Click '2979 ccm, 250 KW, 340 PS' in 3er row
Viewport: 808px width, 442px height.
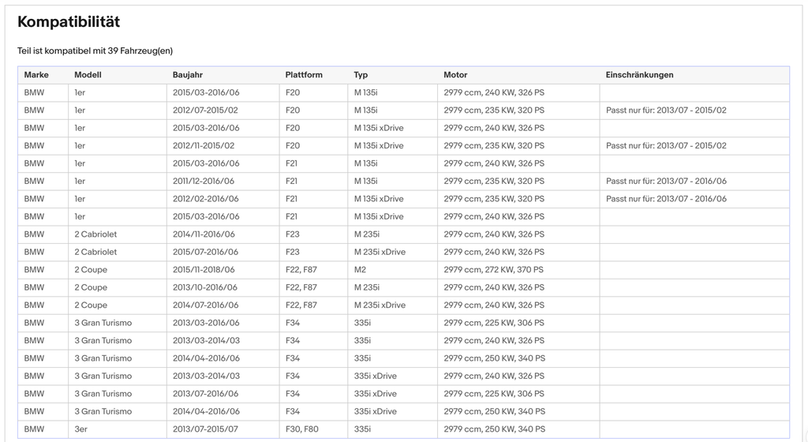494,429
